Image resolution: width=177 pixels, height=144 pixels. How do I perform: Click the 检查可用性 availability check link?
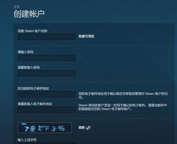pyautogui.click(x=86, y=36)
